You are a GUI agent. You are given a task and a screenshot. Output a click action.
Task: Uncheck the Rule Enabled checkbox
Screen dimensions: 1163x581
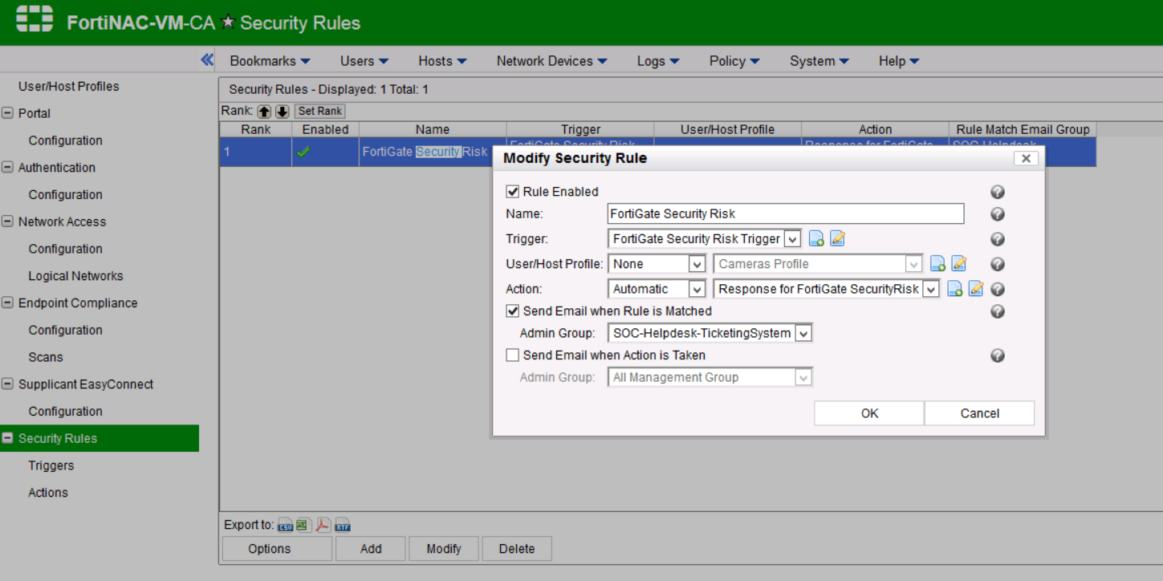pyautogui.click(x=512, y=192)
